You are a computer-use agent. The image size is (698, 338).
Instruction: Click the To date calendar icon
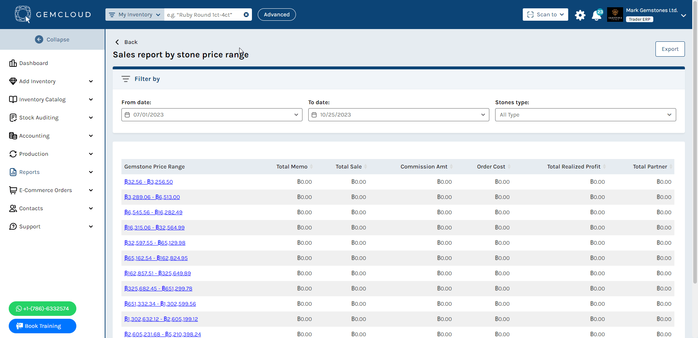314,115
